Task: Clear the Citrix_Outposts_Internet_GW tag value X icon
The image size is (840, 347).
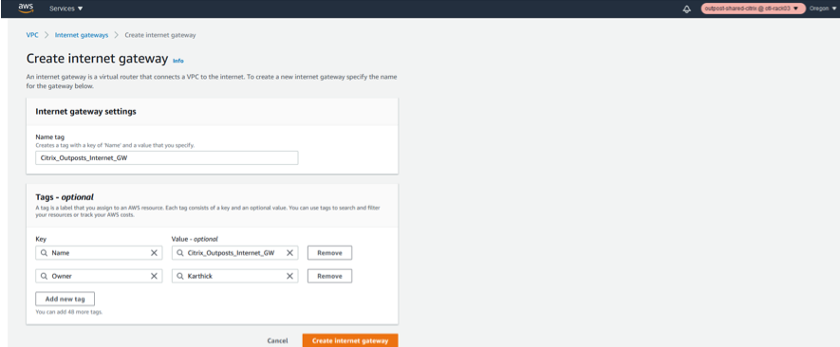Action: [x=289, y=253]
